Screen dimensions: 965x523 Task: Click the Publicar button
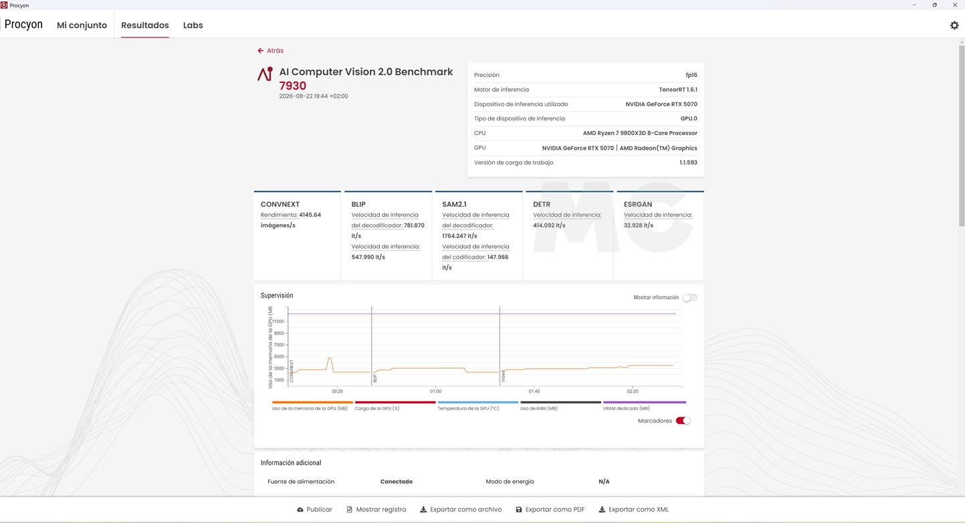pyautogui.click(x=314, y=510)
